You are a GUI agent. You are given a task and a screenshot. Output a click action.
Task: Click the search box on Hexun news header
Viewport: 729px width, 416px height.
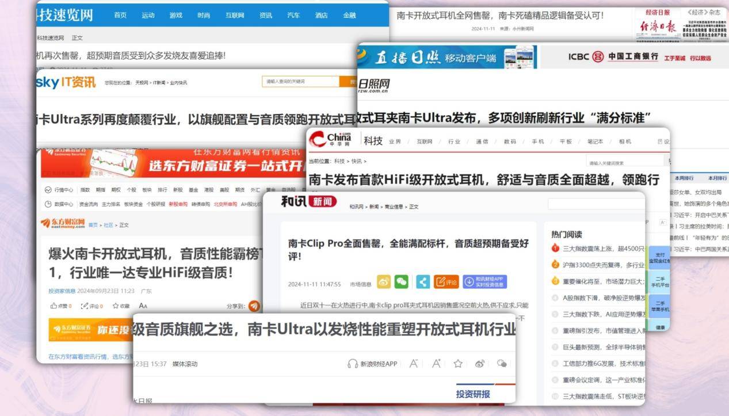pyautogui.click(x=596, y=204)
